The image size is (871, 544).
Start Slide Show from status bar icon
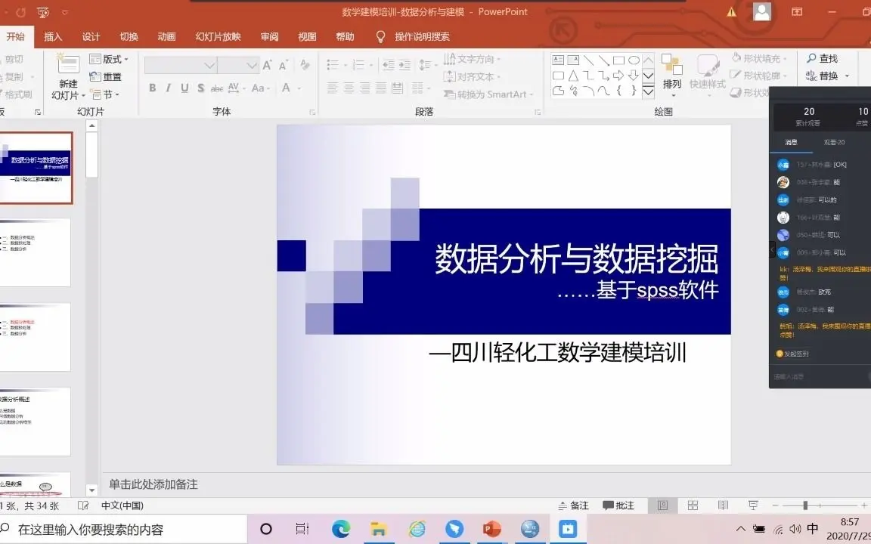(x=753, y=505)
